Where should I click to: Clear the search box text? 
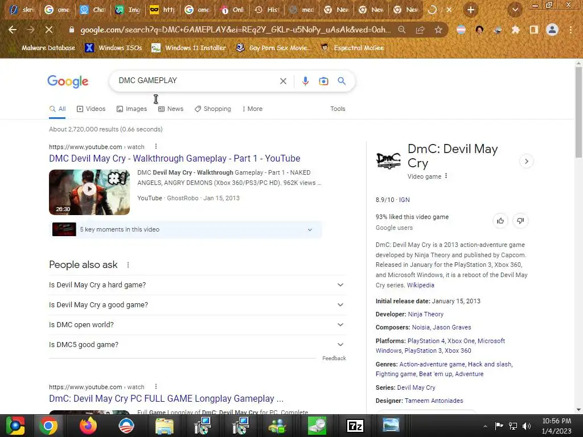(283, 81)
